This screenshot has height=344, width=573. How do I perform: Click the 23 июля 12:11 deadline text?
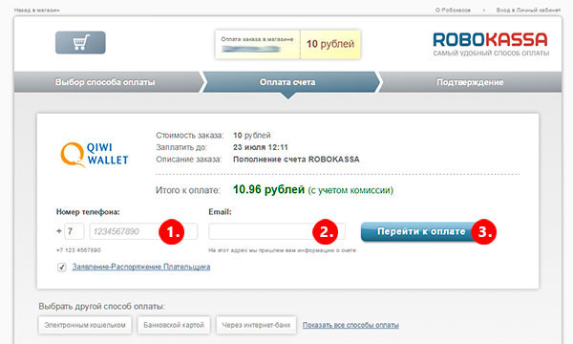pyautogui.click(x=261, y=147)
